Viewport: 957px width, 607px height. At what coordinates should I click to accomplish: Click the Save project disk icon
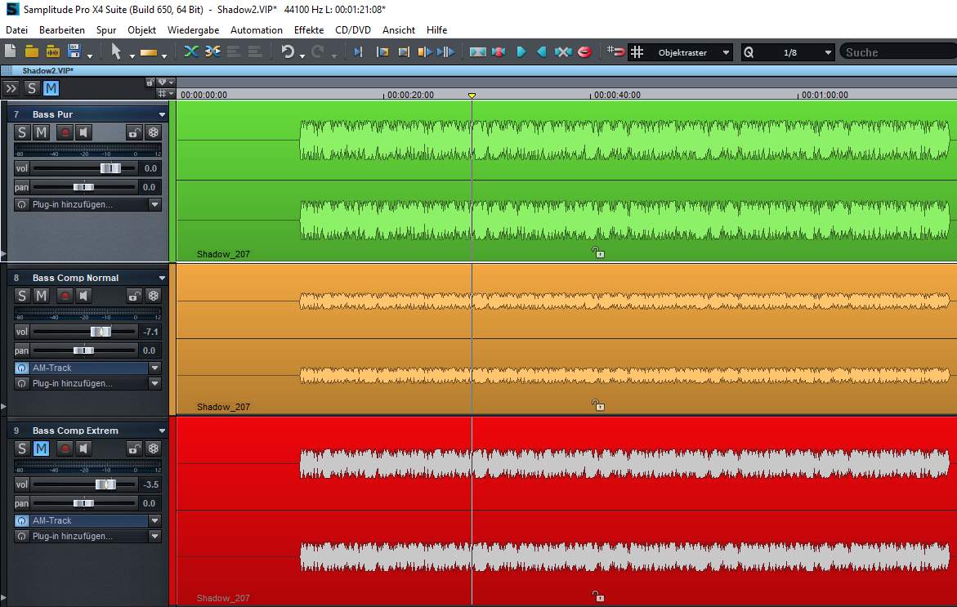click(74, 51)
